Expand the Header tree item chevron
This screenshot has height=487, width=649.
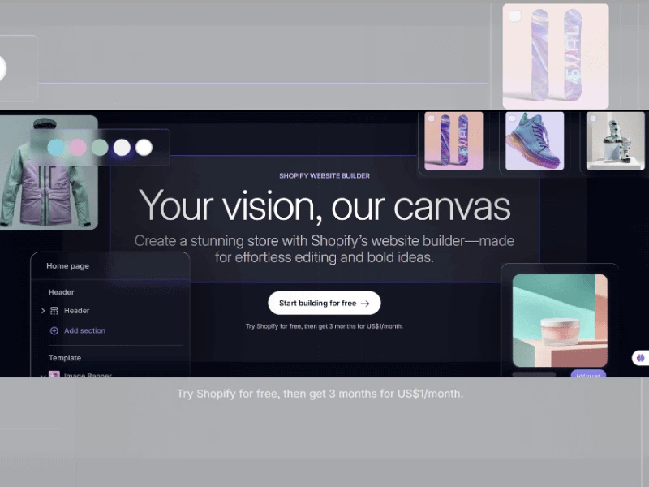coord(43,311)
